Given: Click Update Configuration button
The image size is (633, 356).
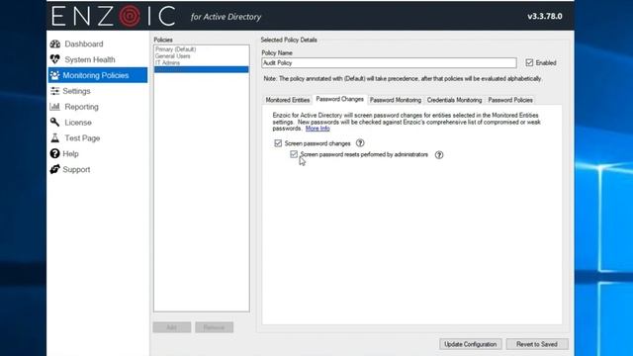Looking at the screenshot, I should (x=471, y=344).
